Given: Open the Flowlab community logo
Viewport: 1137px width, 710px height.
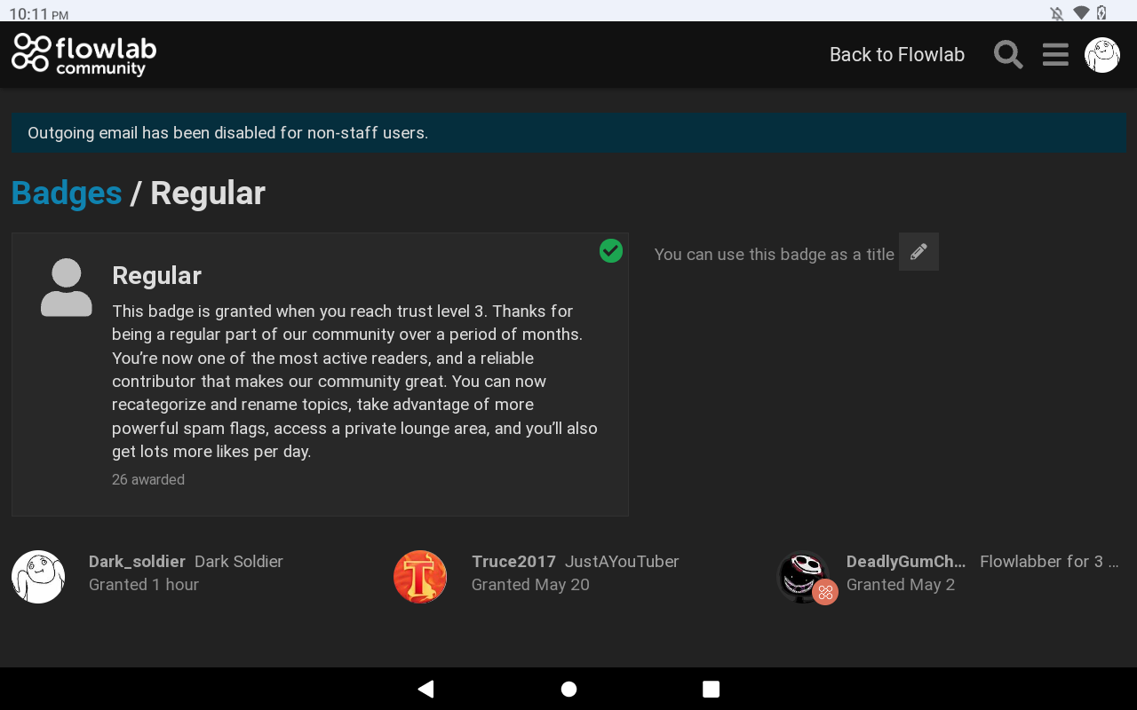Looking at the screenshot, I should (x=84, y=54).
